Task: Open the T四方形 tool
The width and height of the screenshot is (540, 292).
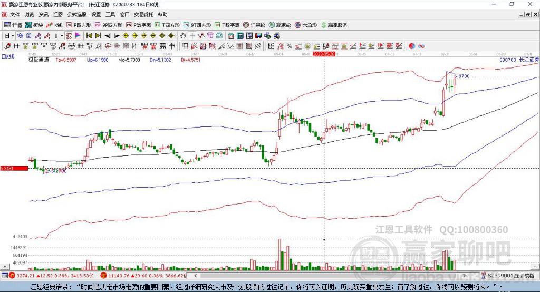Action: pos(167,25)
